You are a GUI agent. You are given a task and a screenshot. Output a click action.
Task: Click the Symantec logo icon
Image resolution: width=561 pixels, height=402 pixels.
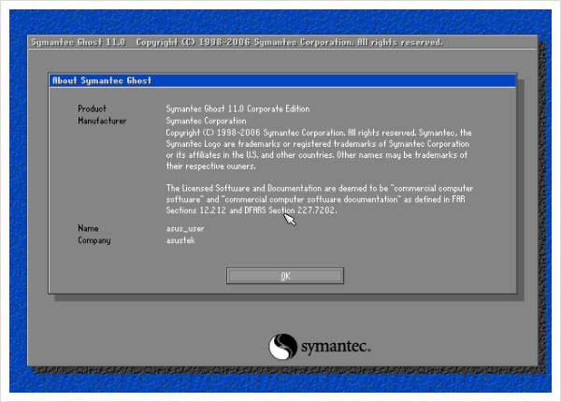tap(283, 346)
